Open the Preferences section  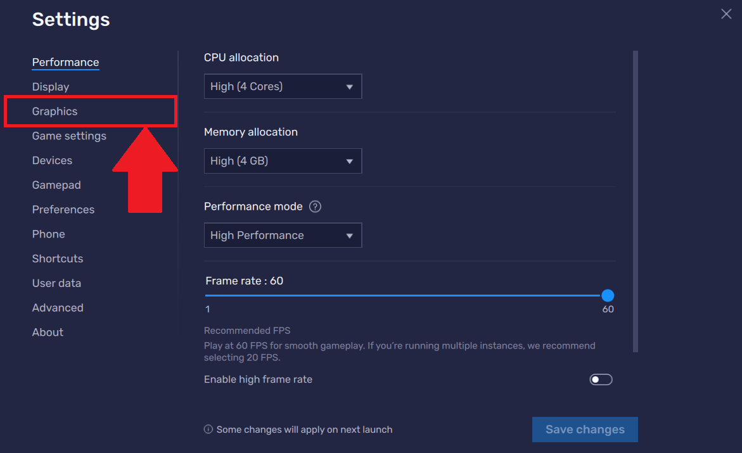pos(63,209)
